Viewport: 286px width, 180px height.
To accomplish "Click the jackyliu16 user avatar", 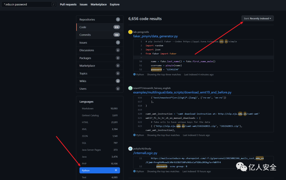I will pyautogui.click(x=130, y=149).
